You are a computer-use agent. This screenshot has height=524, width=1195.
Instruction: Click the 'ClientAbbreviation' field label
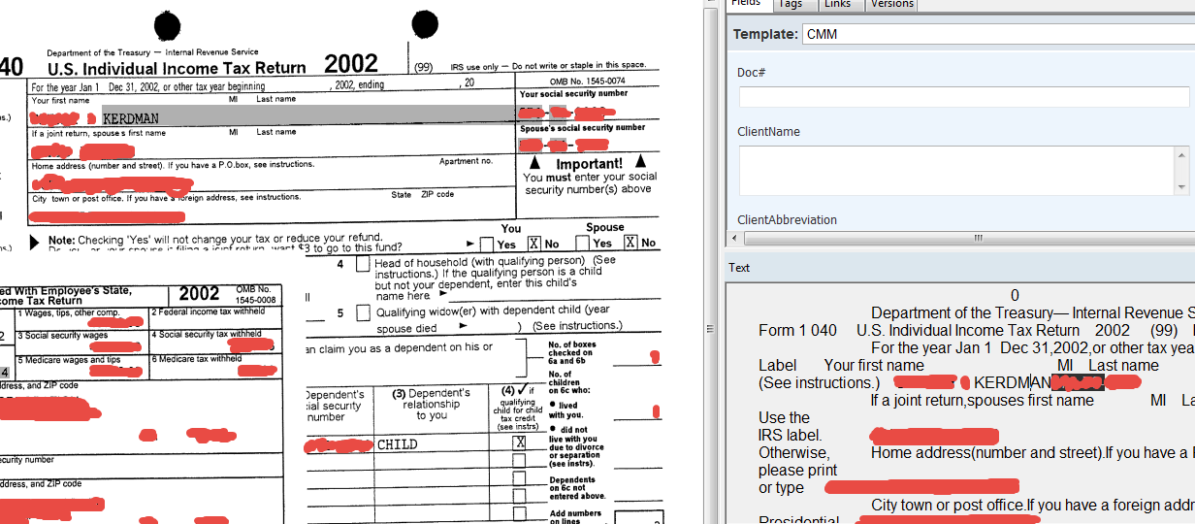click(787, 220)
